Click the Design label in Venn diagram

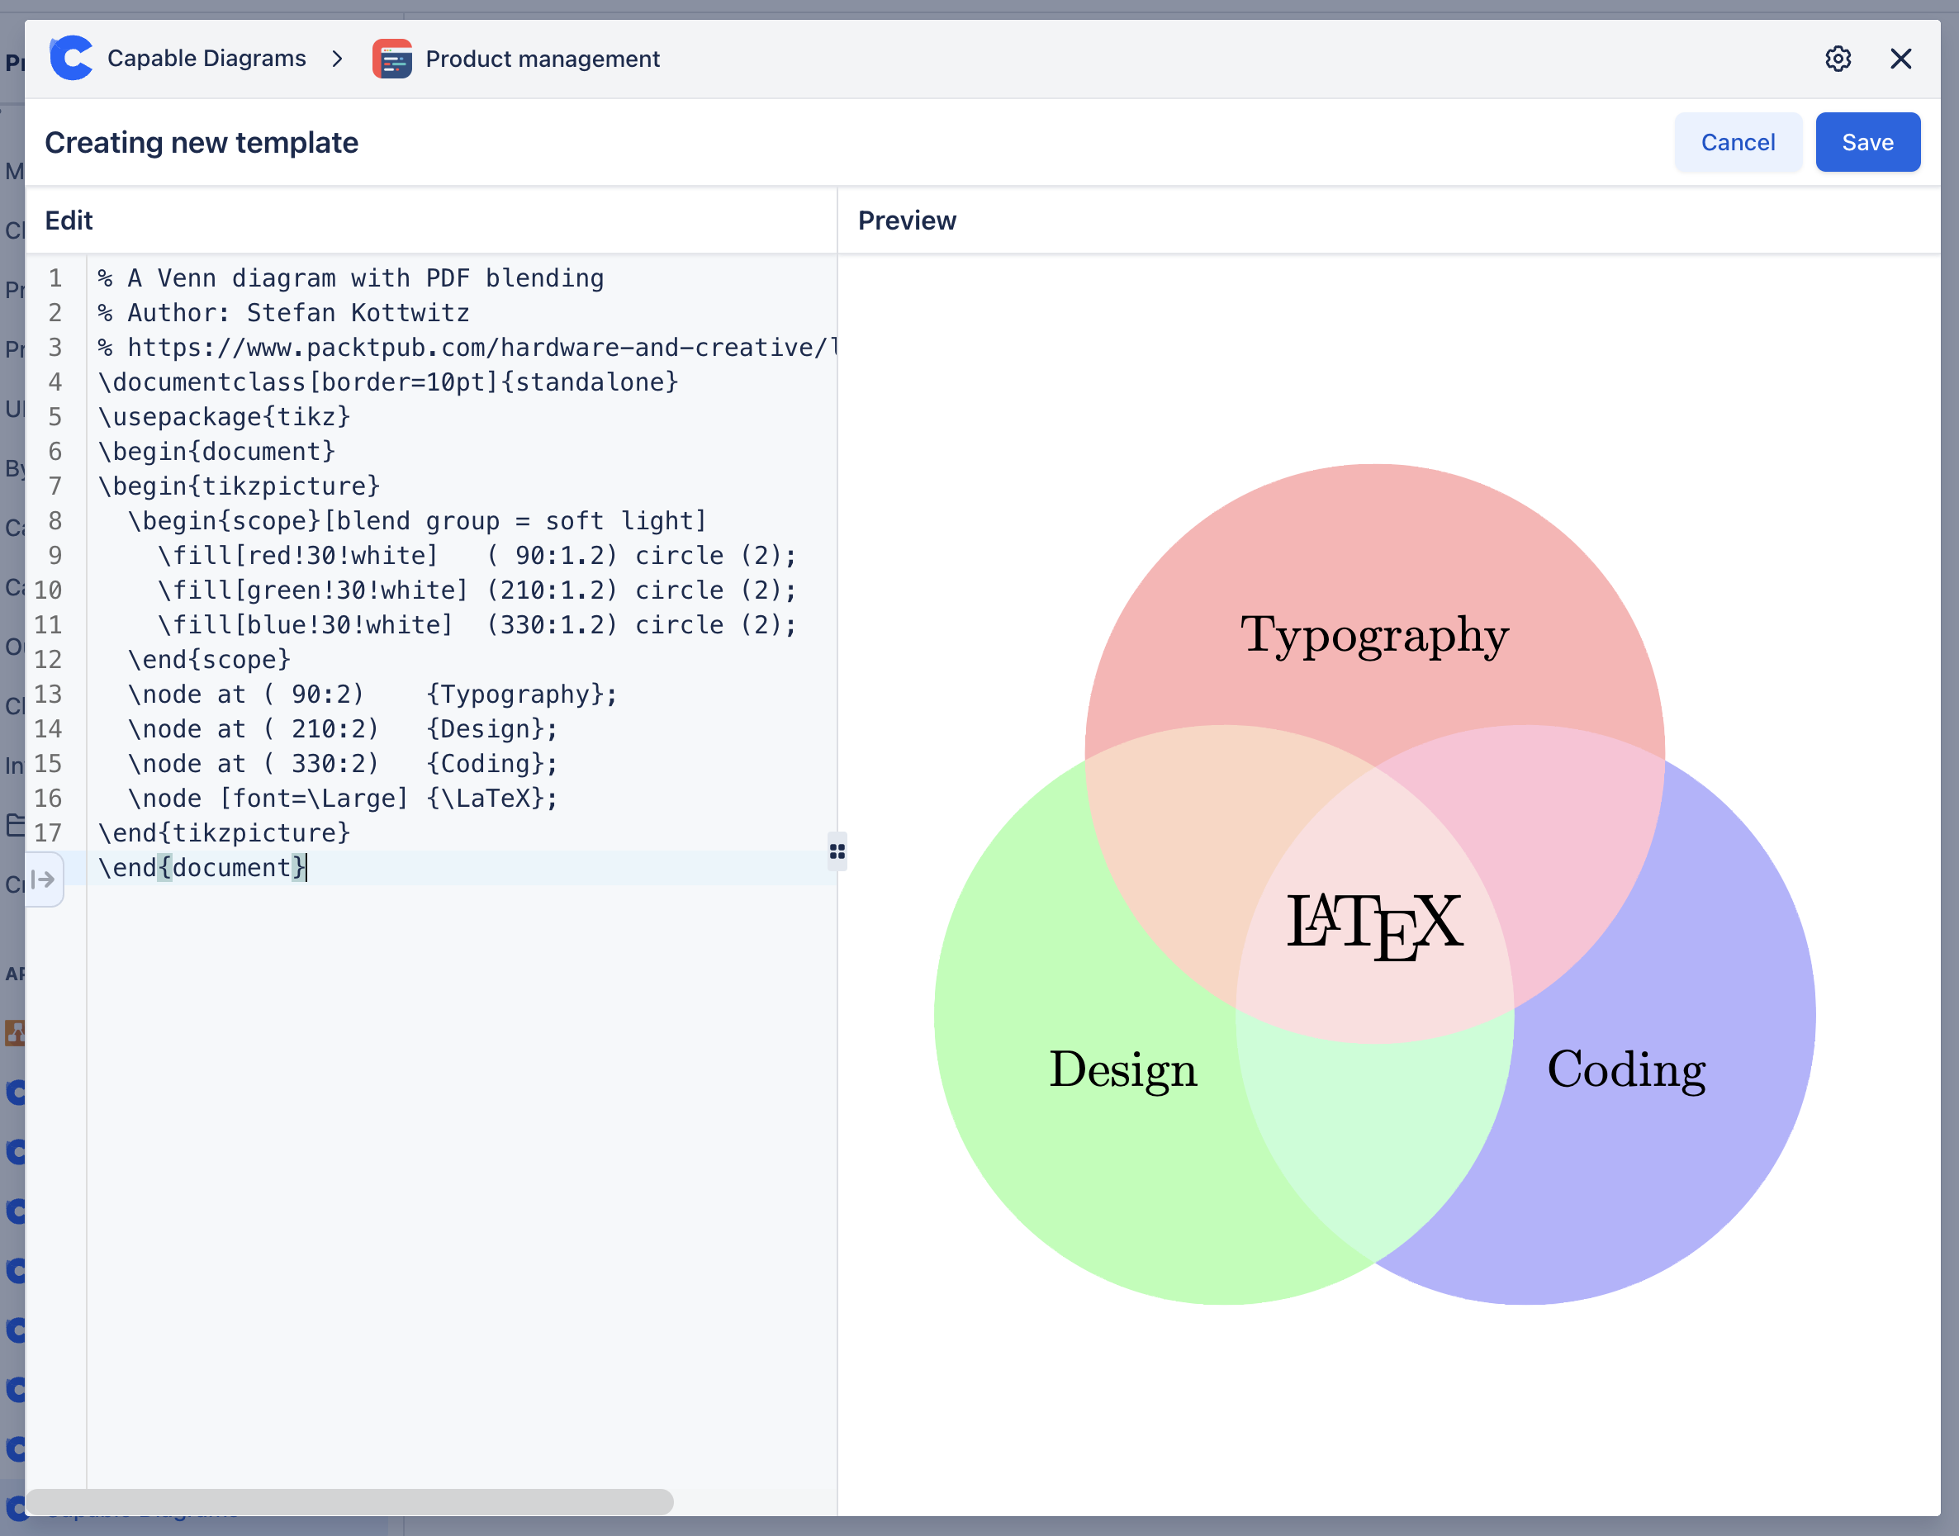[x=1122, y=1069]
